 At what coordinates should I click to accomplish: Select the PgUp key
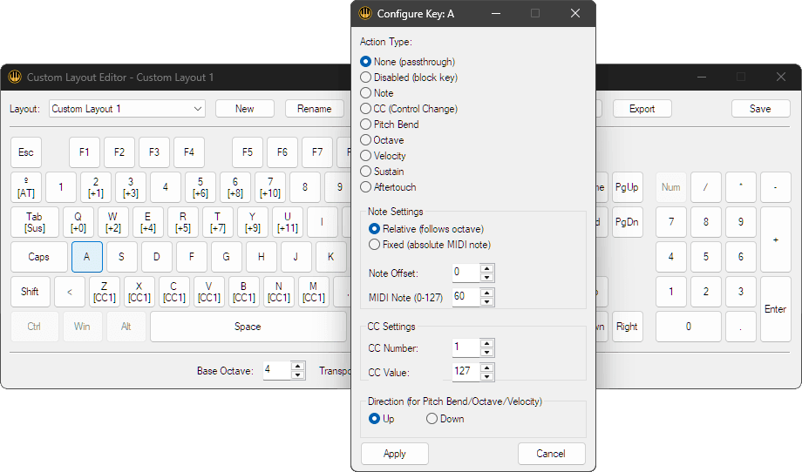pos(627,187)
